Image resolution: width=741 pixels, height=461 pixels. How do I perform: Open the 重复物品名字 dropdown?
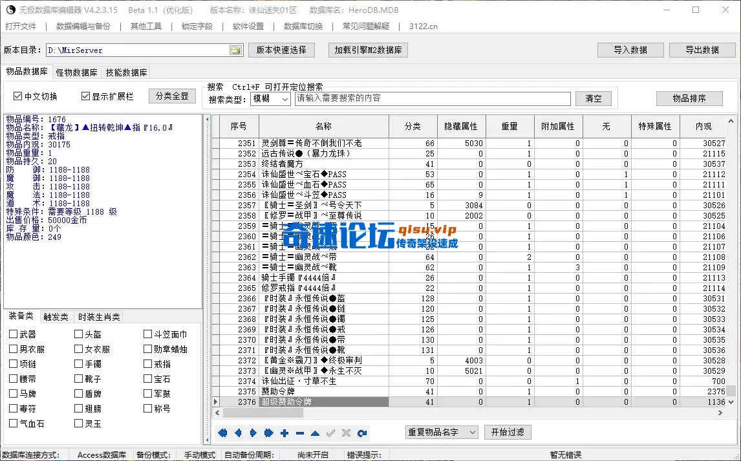click(x=442, y=432)
